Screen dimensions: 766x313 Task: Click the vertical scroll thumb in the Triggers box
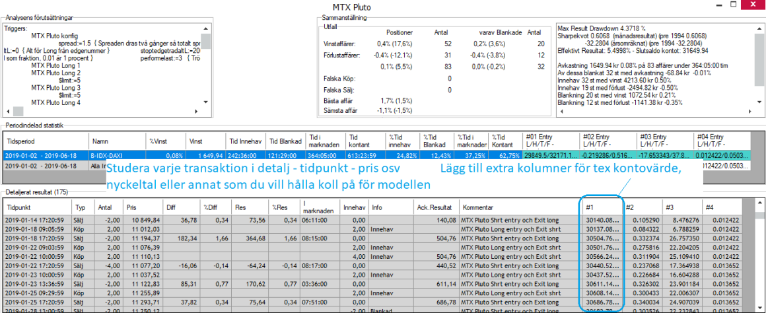click(x=205, y=42)
